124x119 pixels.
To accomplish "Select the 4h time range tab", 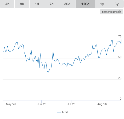I will click(7, 4).
